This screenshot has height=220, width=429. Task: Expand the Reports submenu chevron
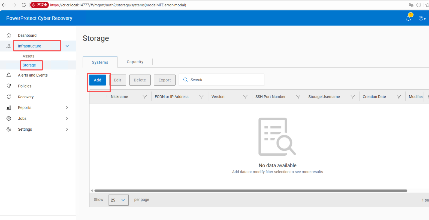click(x=67, y=108)
